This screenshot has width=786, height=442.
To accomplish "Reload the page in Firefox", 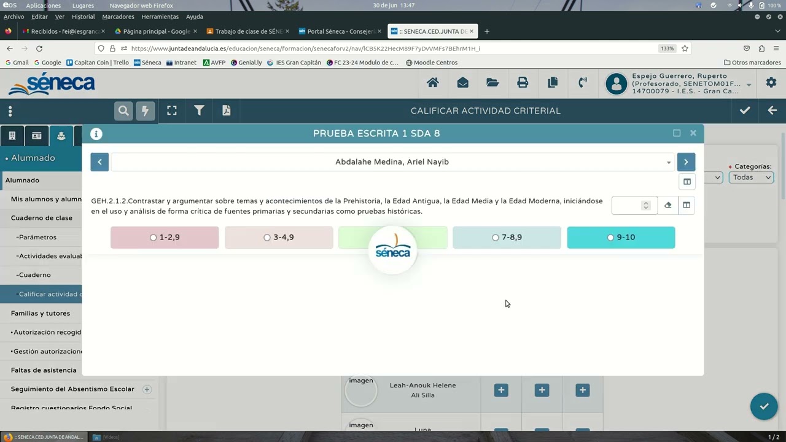I will (39, 48).
